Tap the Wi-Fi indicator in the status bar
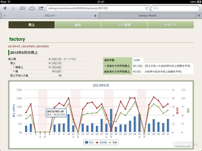This screenshot has width=202, height=151. click(x=9, y=2)
